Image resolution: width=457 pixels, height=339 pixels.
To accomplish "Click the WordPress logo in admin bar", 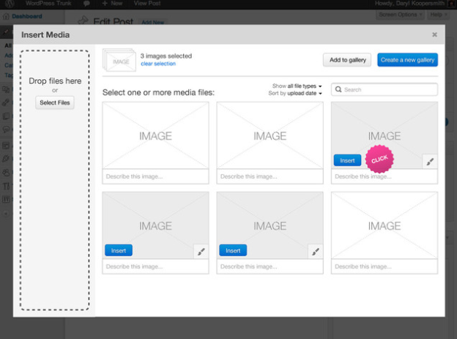I will coord(9,4).
